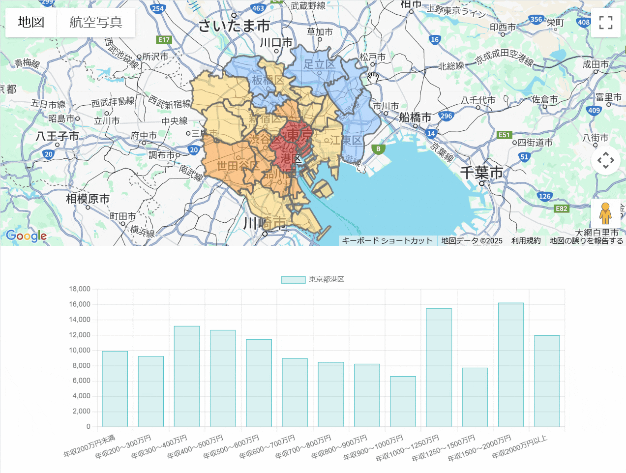The image size is (626, 473).
Task: Enter fullscreen mode on the map
Action: tap(605, 23)
